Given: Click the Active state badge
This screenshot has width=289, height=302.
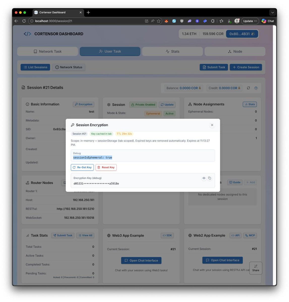Looking at the screenshot, I should 170,114.
